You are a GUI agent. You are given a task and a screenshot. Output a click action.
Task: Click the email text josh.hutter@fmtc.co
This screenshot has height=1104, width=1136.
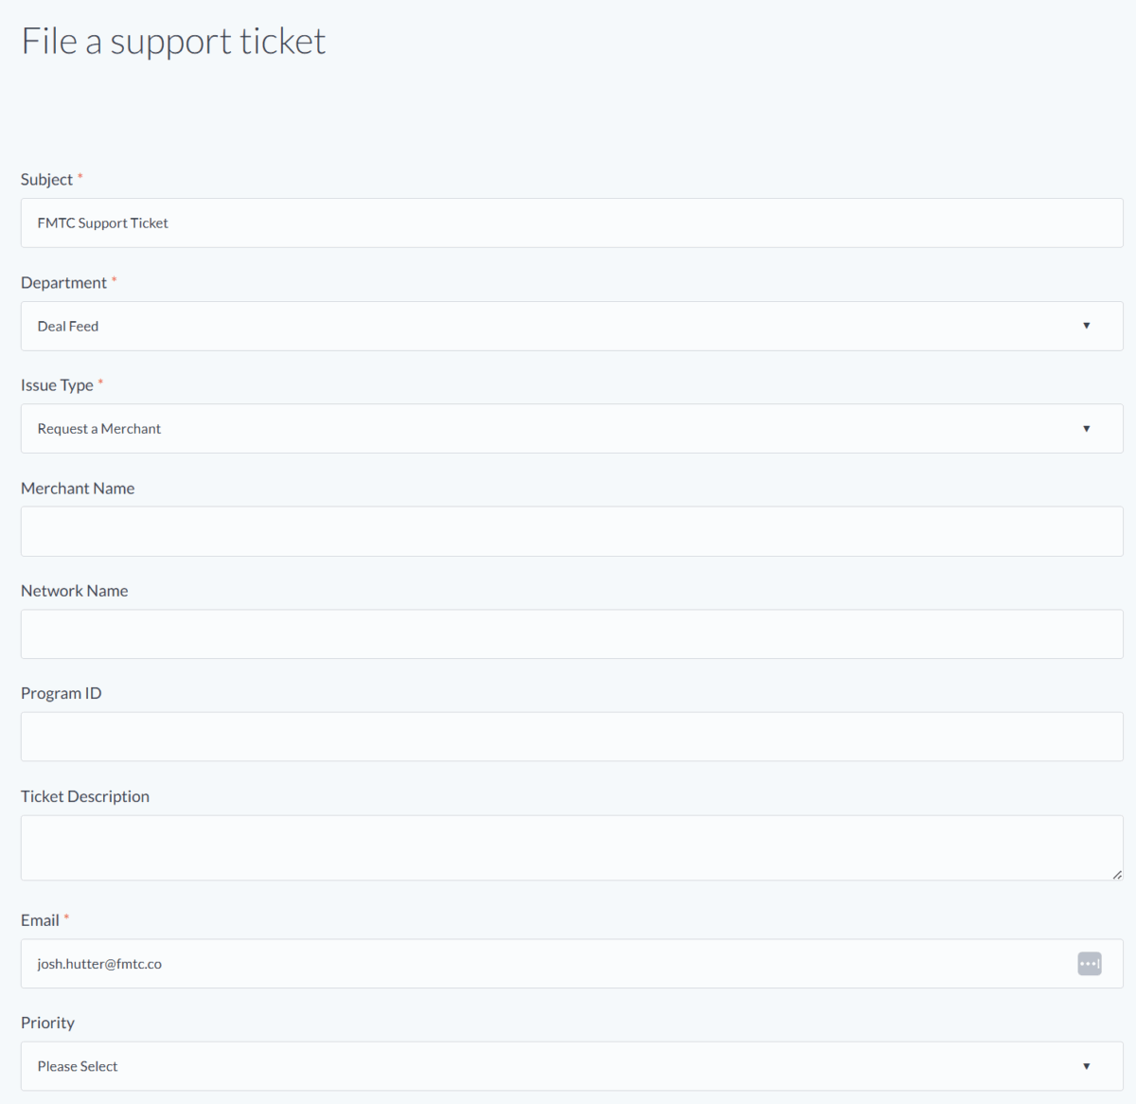pyautogui.click(x=99, y=964)
